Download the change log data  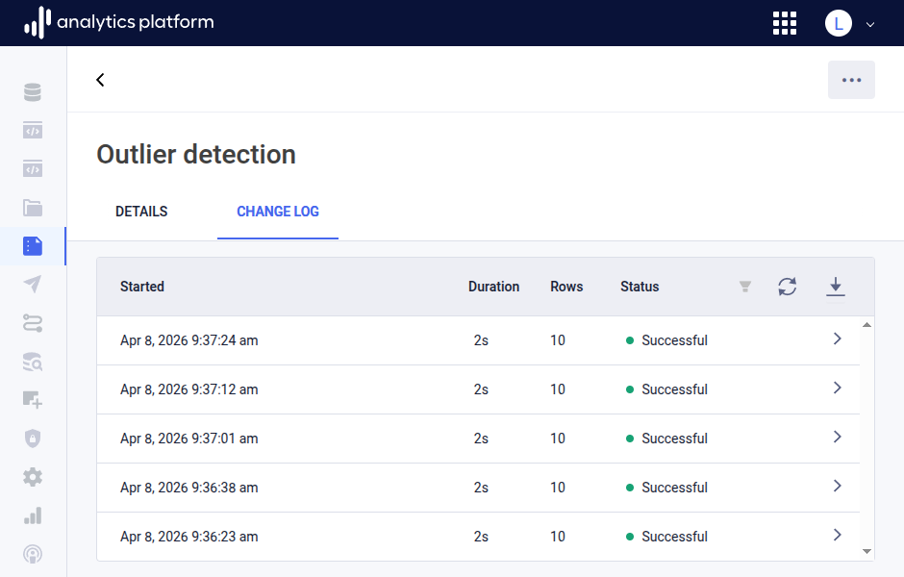(836, 287)
